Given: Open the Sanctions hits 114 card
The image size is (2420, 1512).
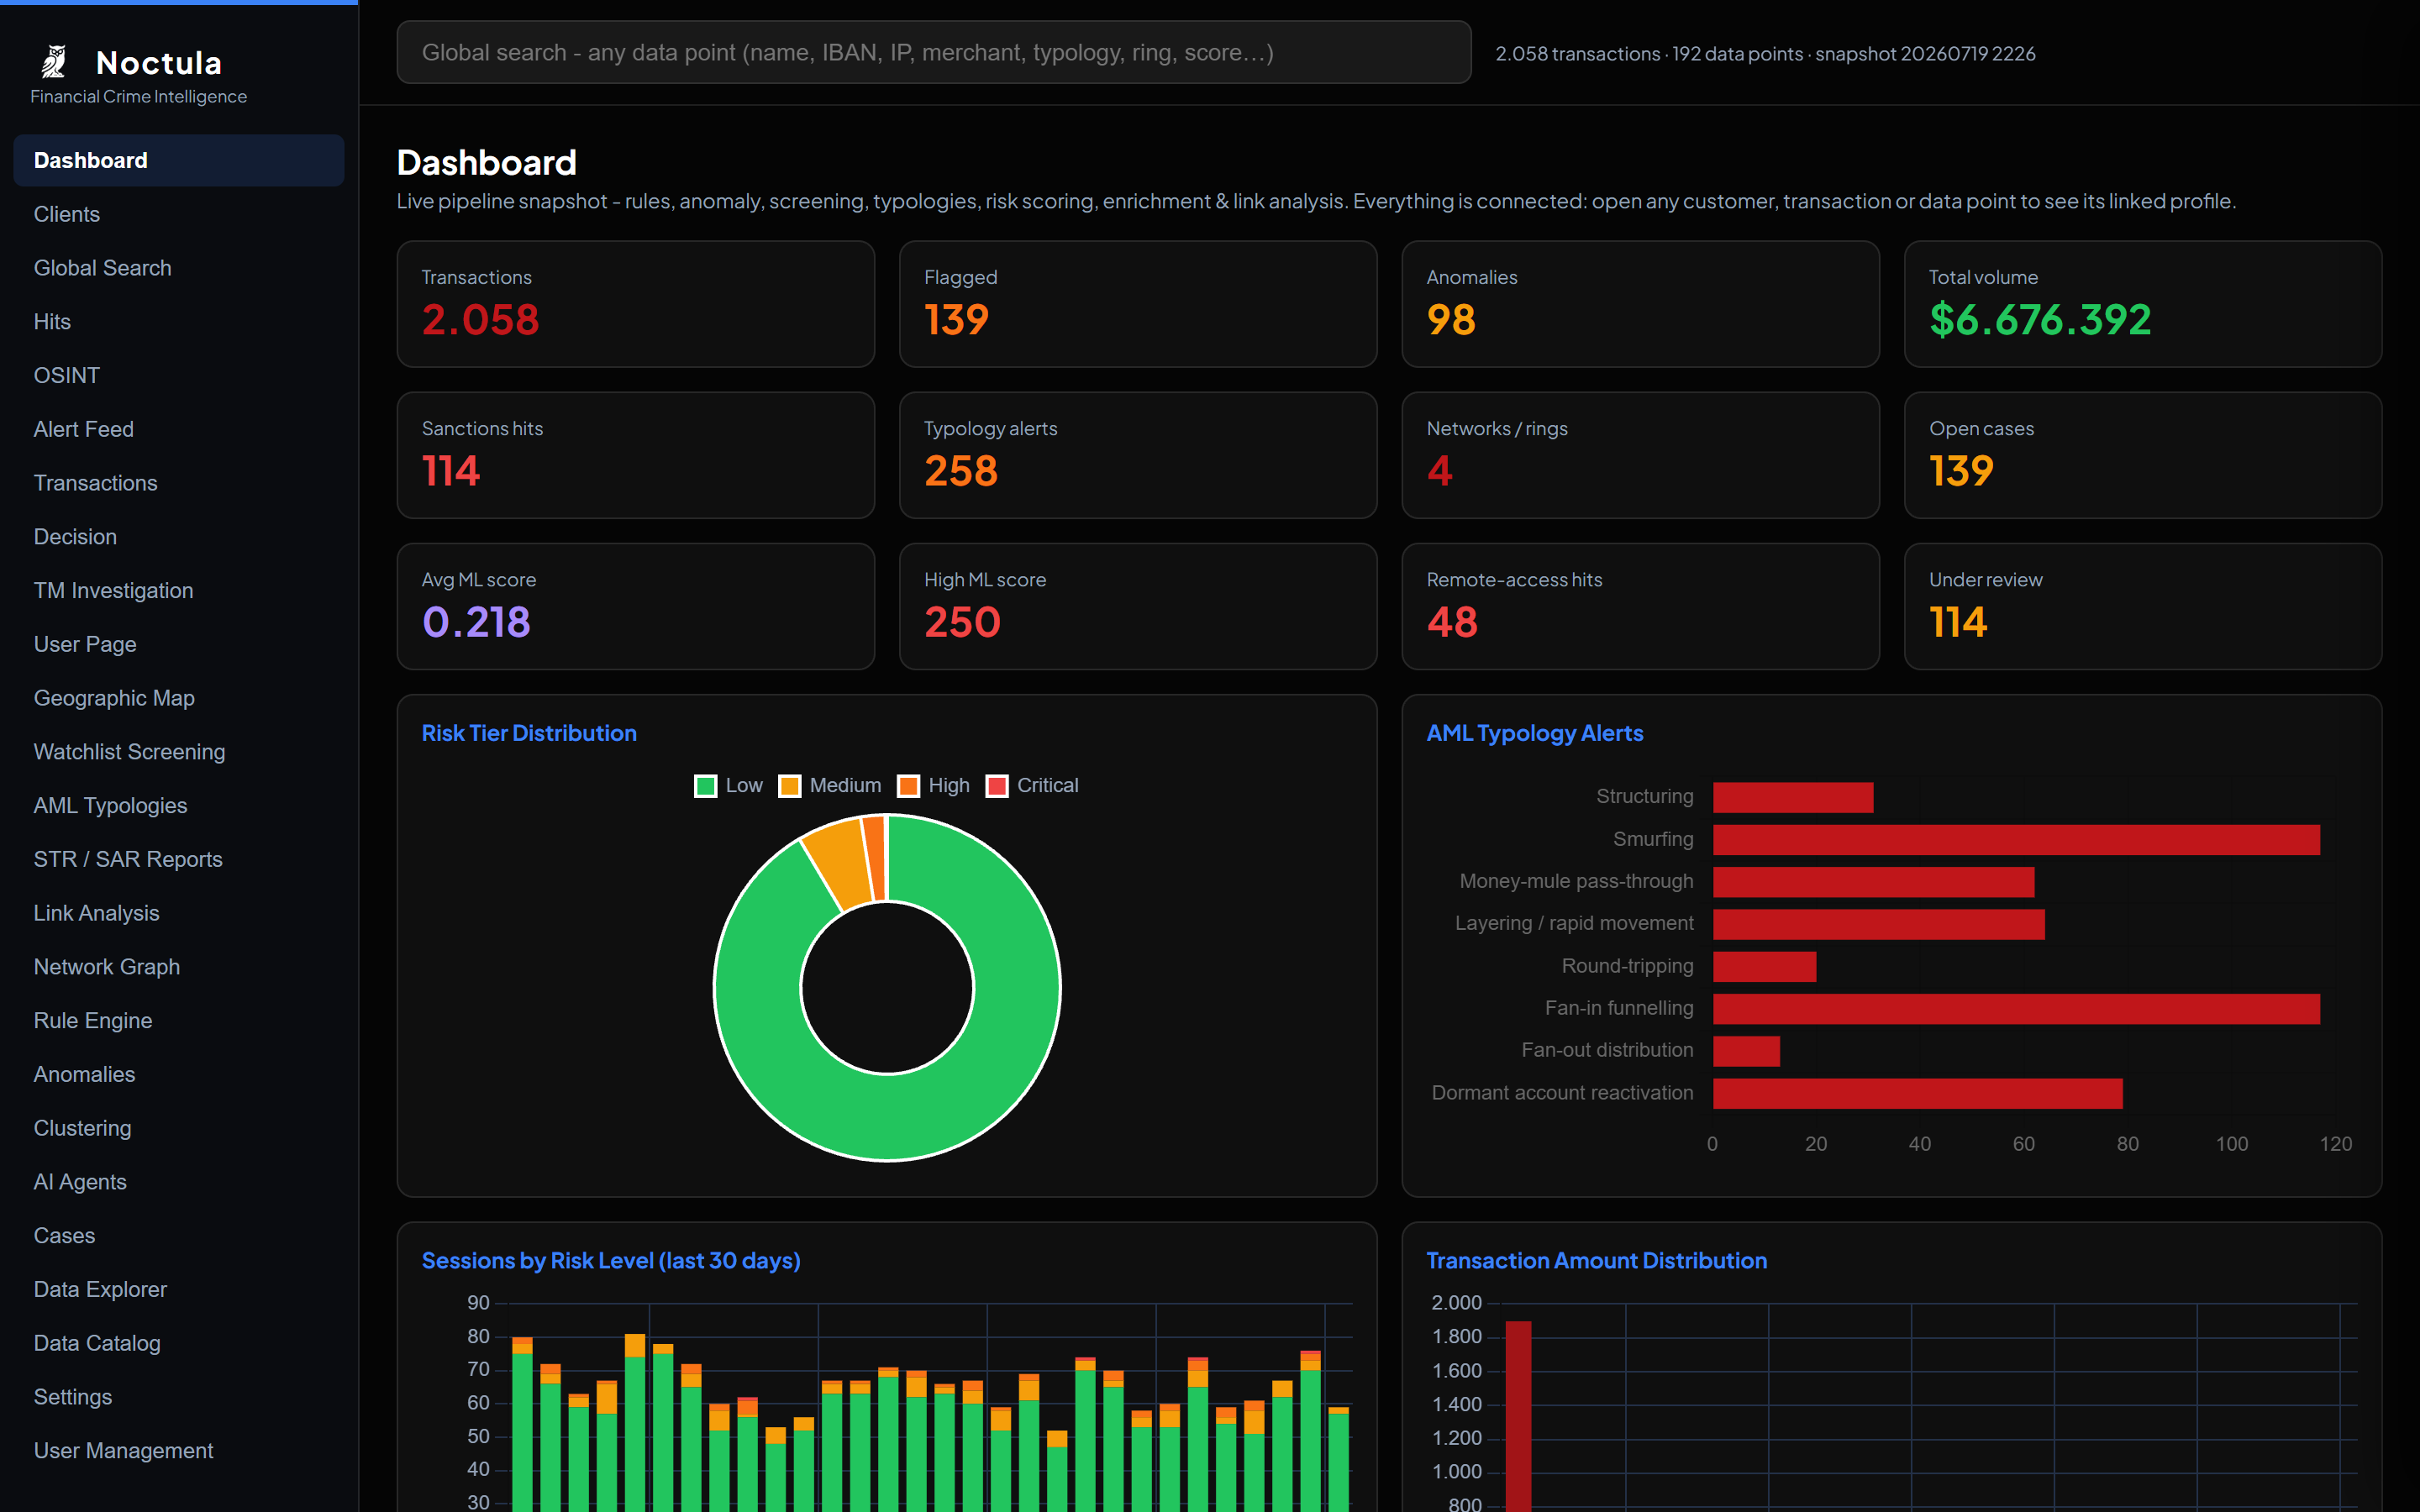Looking at the screenshot, I should [x=635, y=455].
